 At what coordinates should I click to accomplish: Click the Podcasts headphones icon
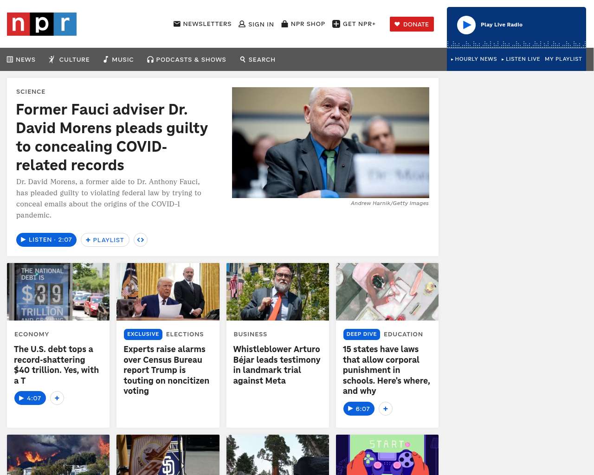[x=150, y=59]
